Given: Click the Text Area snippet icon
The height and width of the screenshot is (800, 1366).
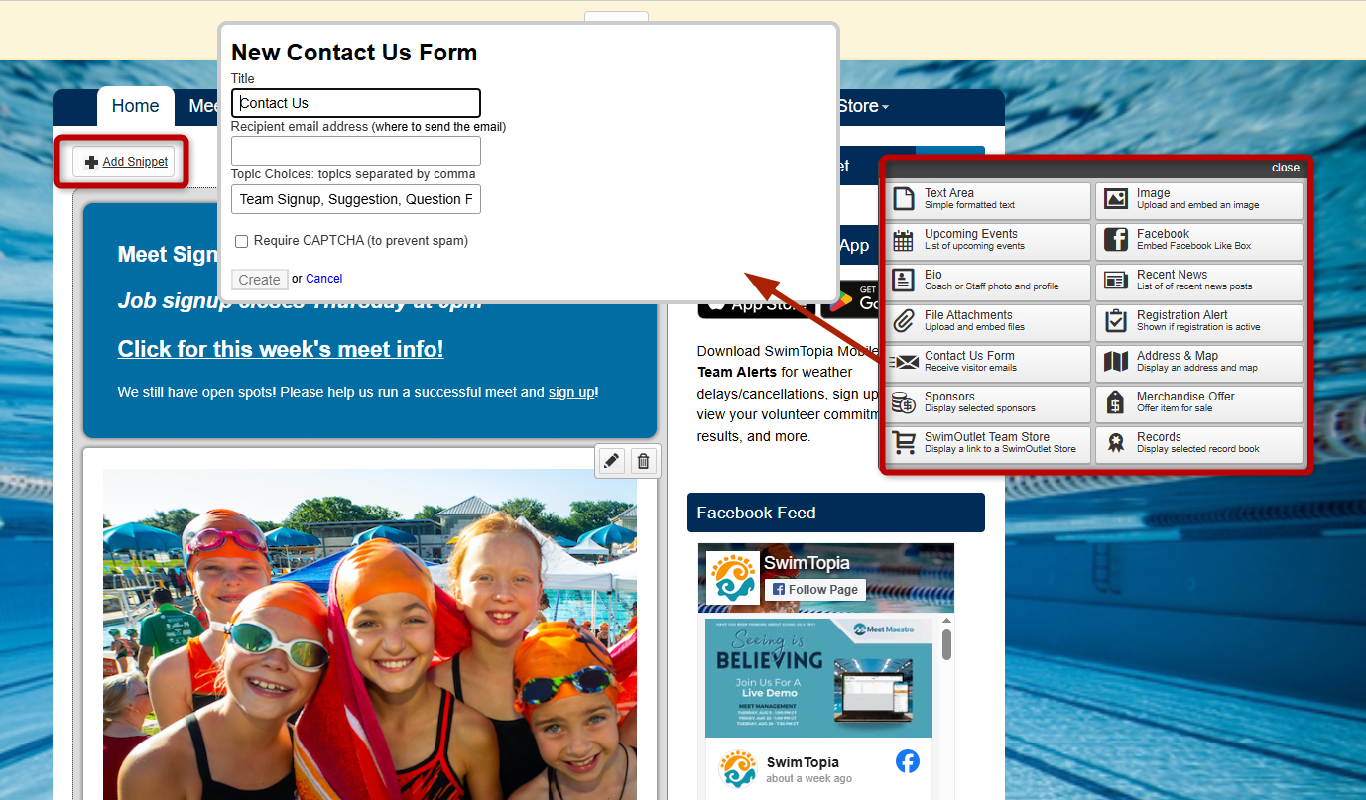Looking at the screenshot, I should point(904,199).
